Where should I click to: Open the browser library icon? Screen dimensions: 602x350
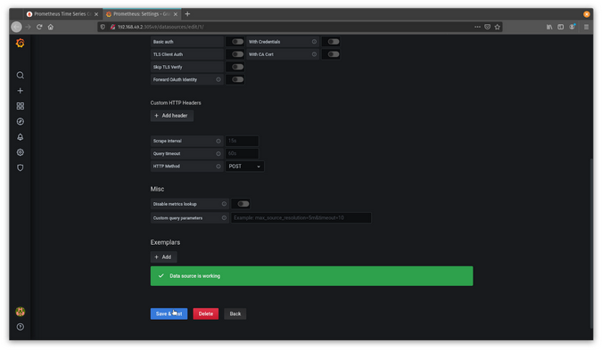pyautogui.click(x=549, y=27)
